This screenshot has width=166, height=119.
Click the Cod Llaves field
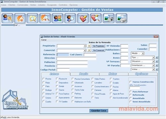(x=90, y=55)
